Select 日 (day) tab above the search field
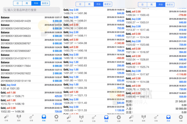 18,3
